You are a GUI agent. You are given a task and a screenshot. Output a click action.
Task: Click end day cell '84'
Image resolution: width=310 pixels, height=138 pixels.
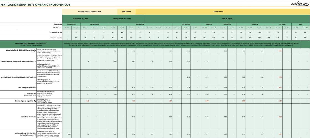click(x=168, y=38)
